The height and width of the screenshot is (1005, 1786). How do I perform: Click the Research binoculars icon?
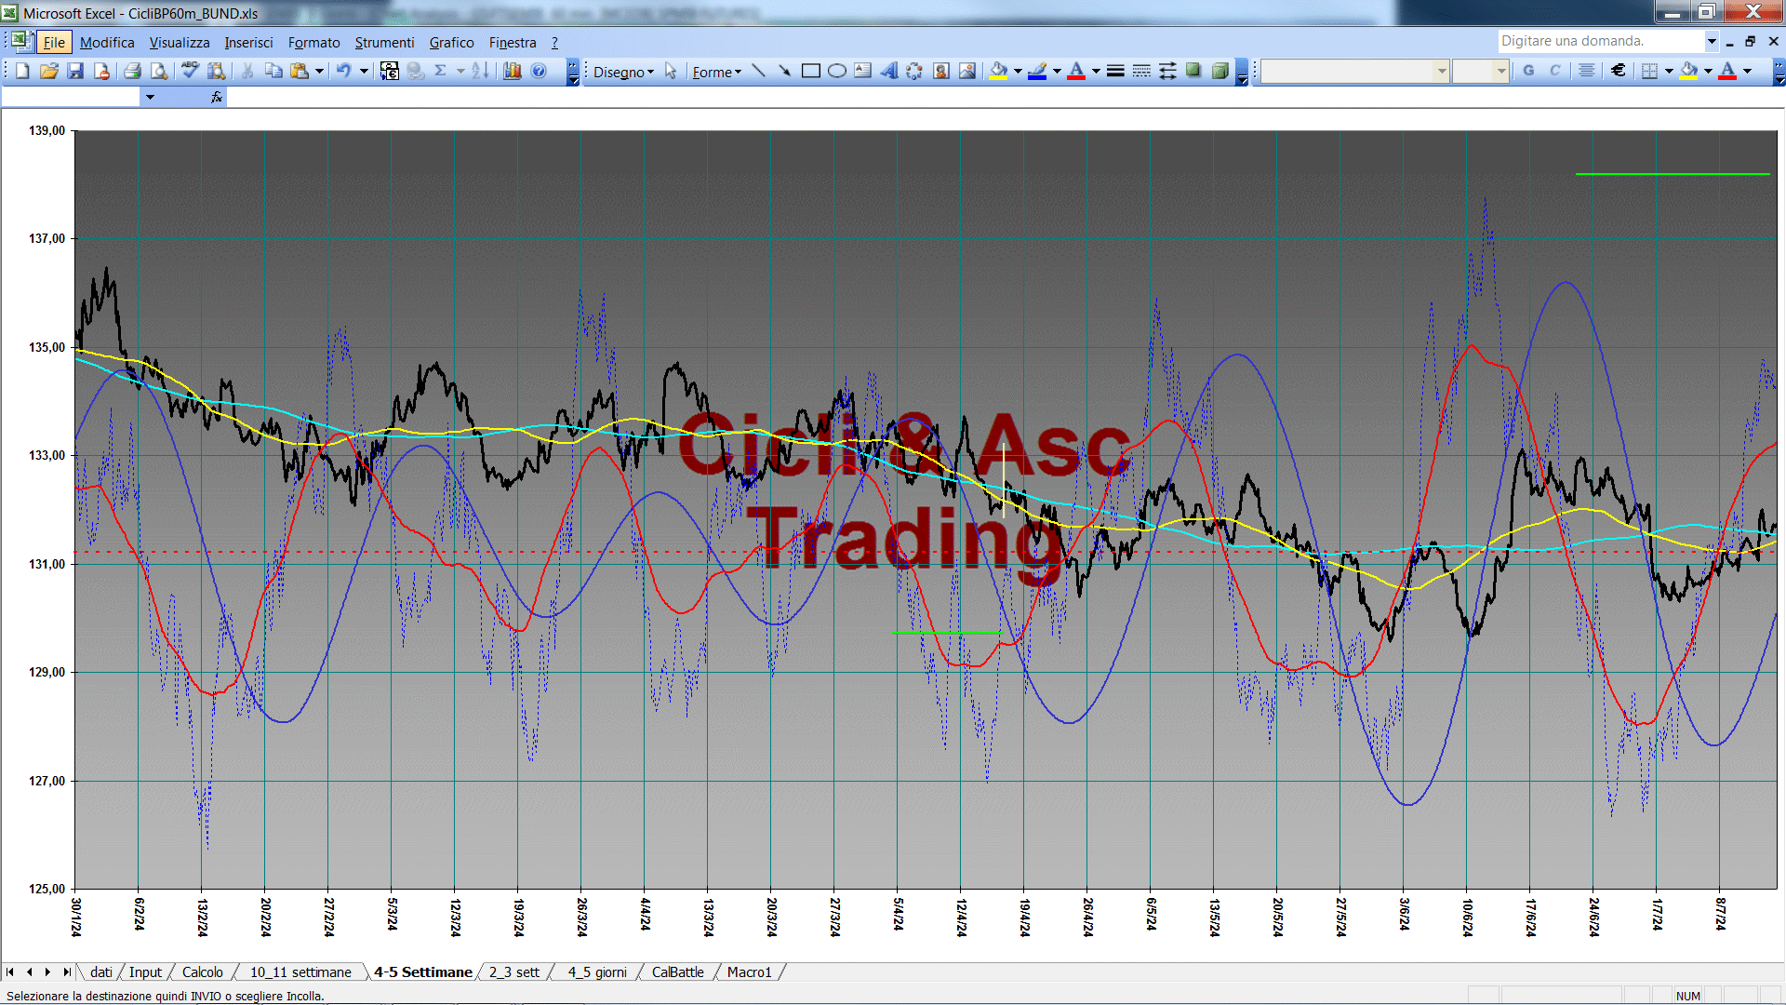click(217, 71)
